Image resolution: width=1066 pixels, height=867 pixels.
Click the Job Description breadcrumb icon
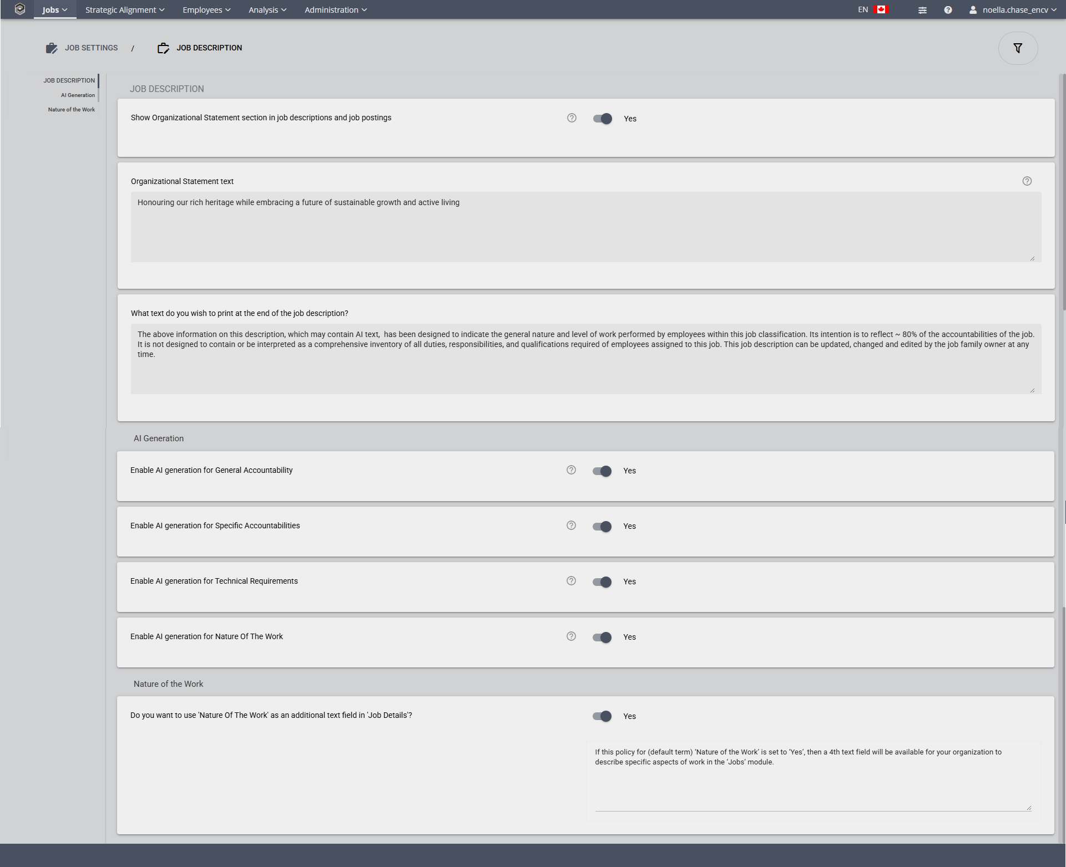(163, 48)
